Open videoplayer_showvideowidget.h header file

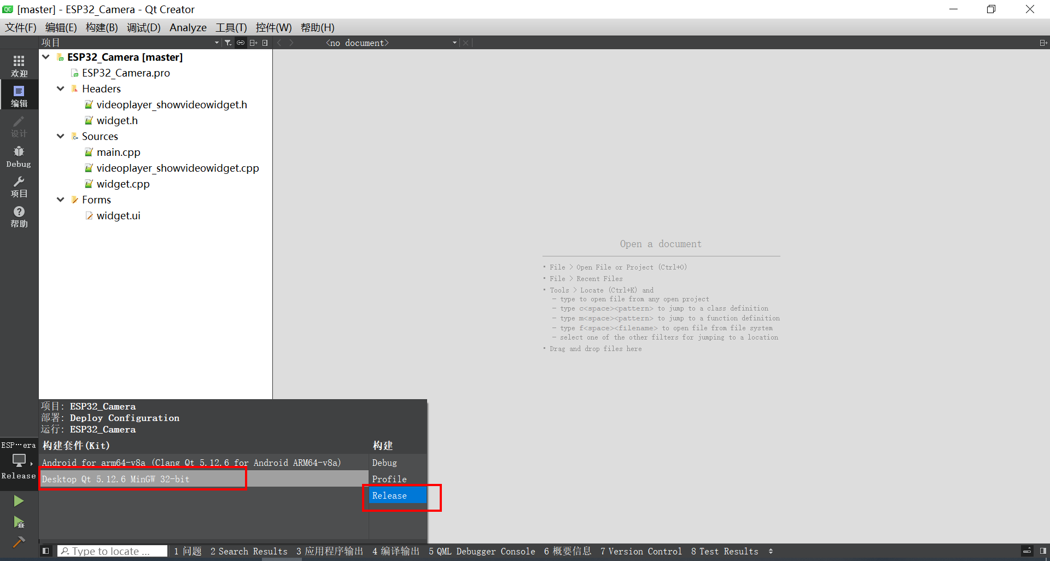172,104
